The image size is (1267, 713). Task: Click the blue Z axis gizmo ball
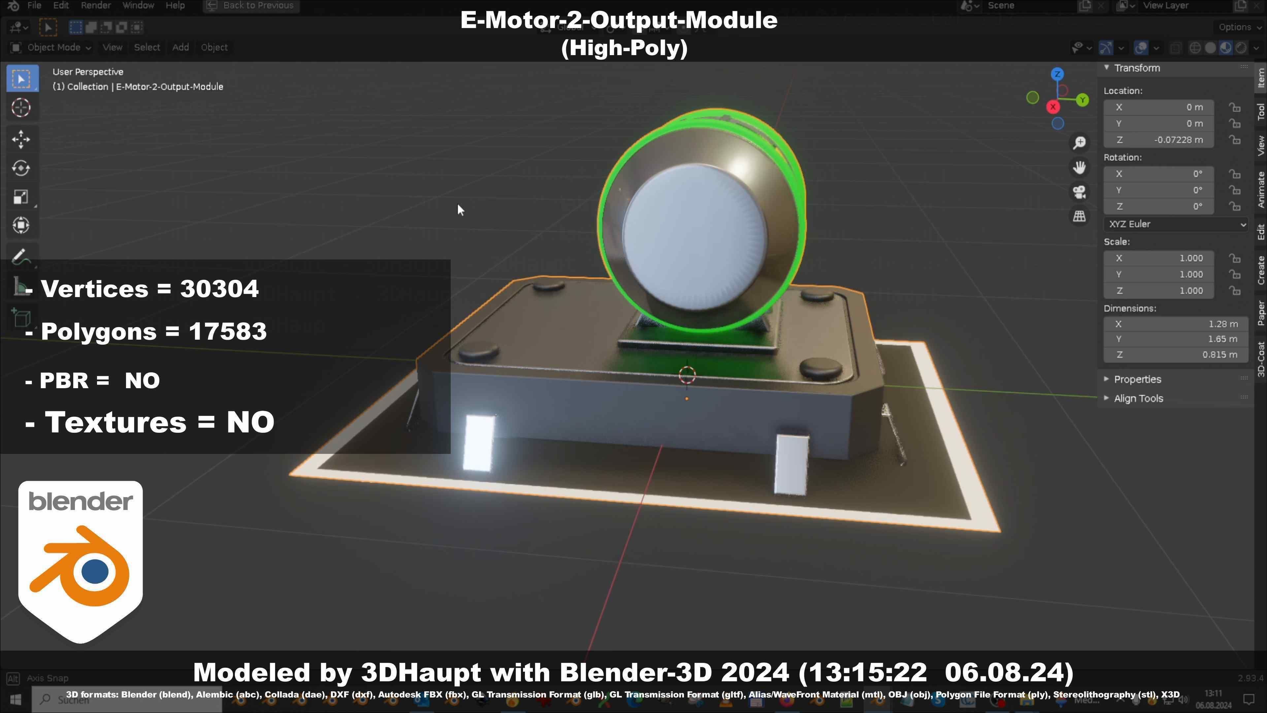coord(1057,74)
